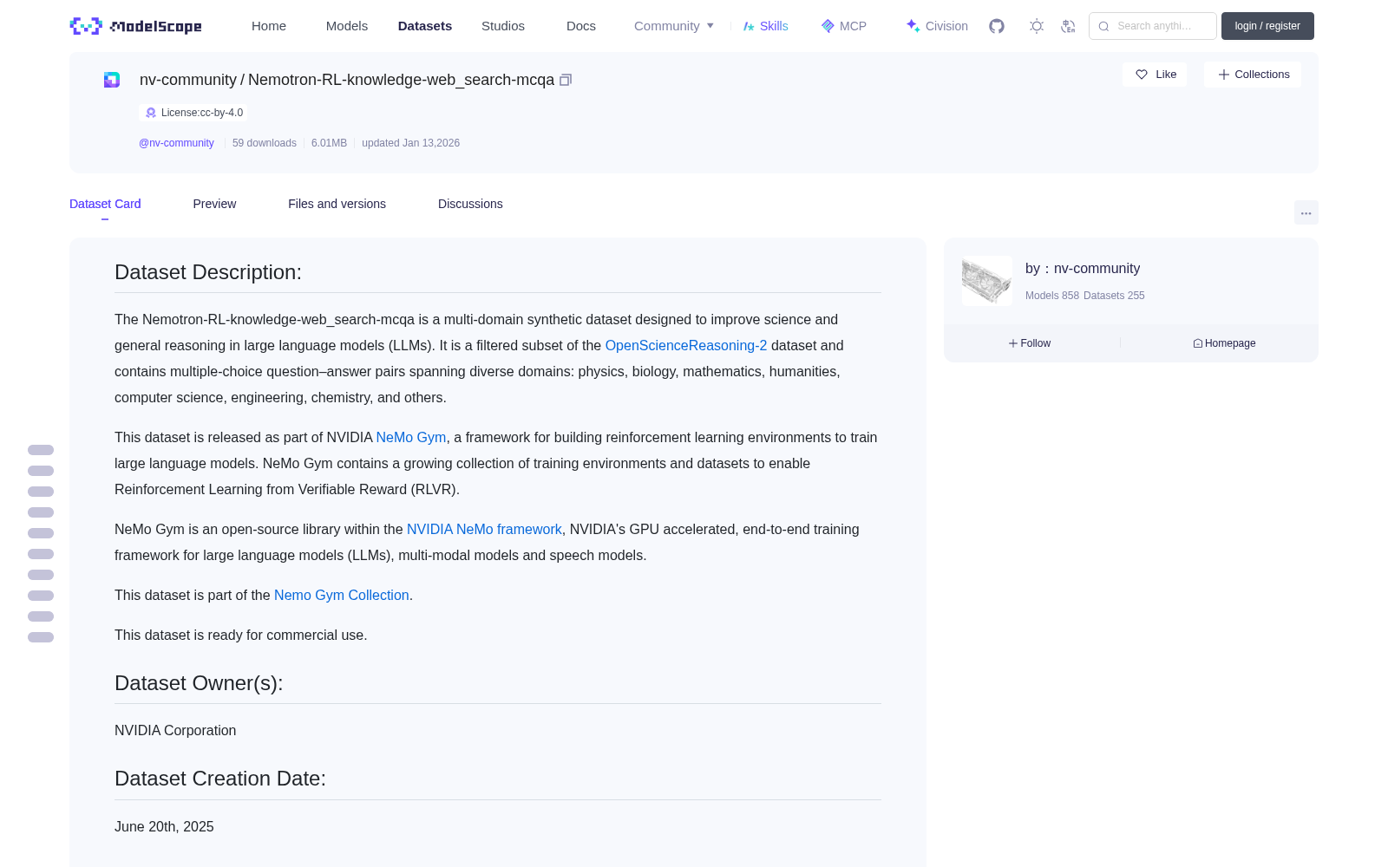Viewport: 1388px width, 867px height.
Task: Open the GitHub icon link
Action: pos(997,26)
